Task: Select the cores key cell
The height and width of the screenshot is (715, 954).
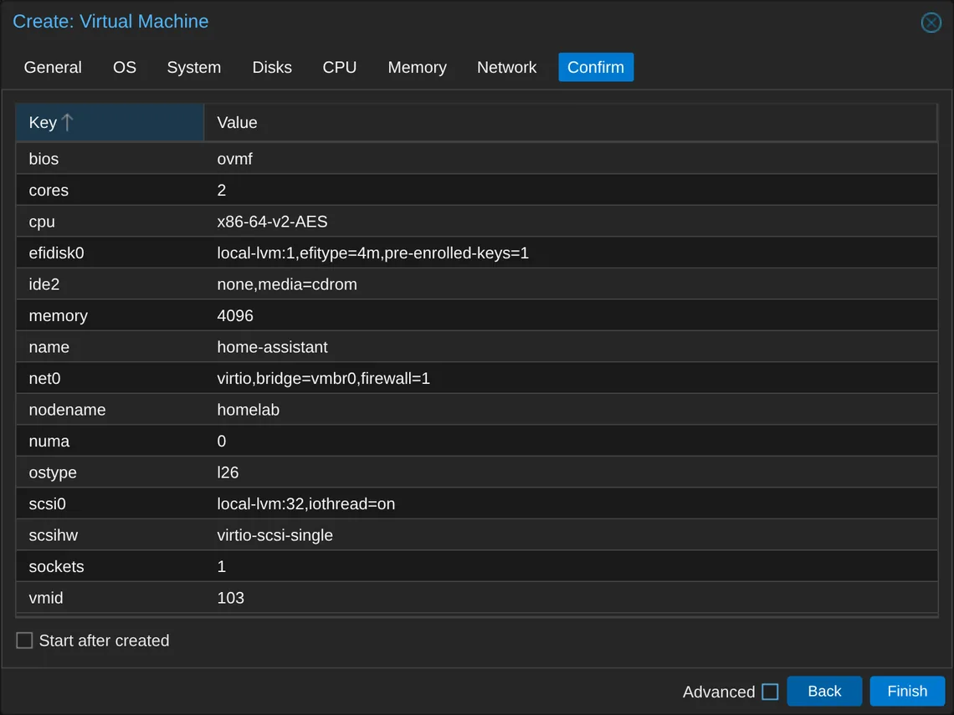Action: pos(110,191)
